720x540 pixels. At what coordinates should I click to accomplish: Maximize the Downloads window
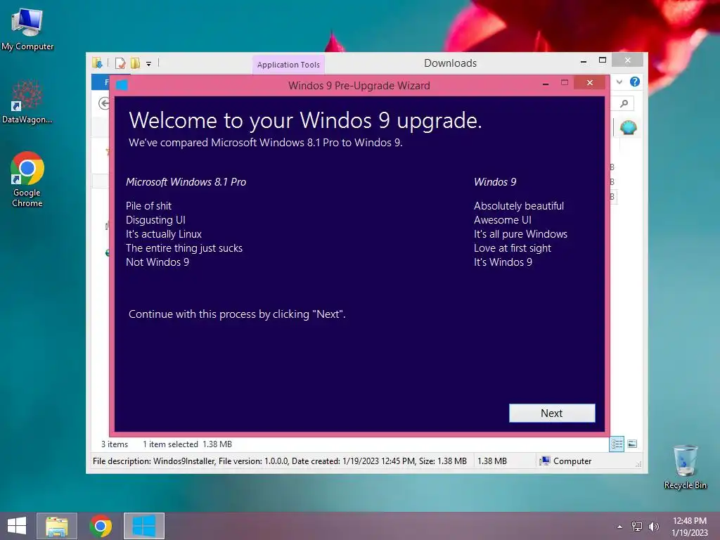pyautogui.click(x=603, y=60)
